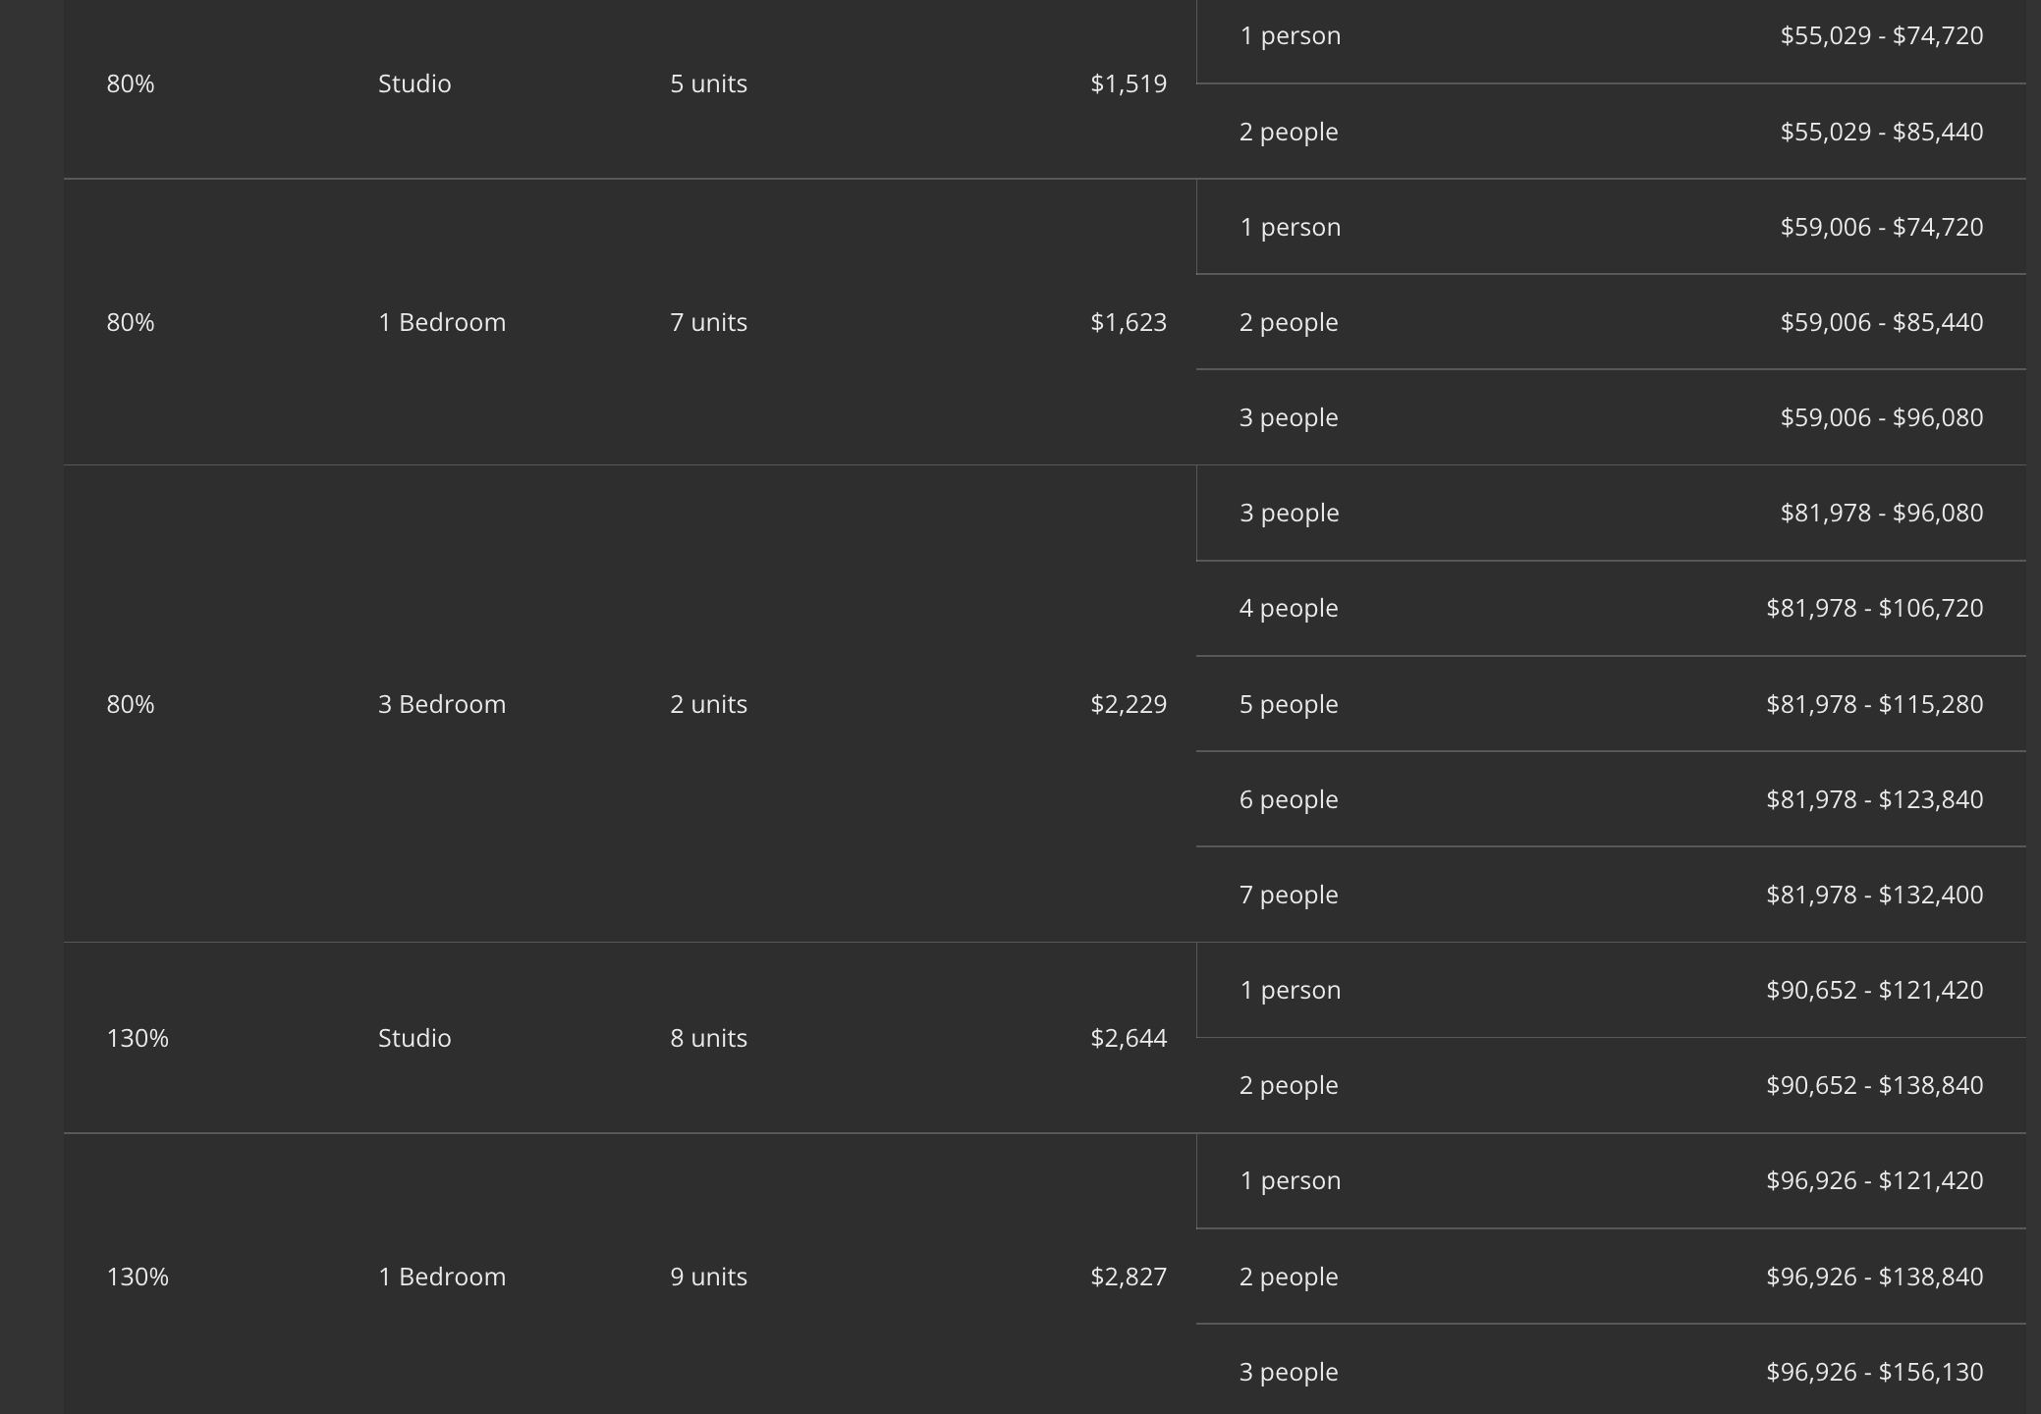Click the '7 units' cell

click(708, 322)
